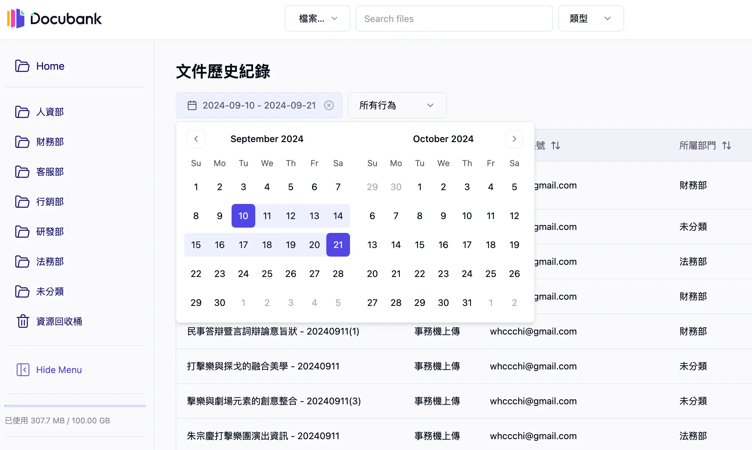Open the 資源回收桶 trash icon
This screenshot has width=752, height=450.
22,321
